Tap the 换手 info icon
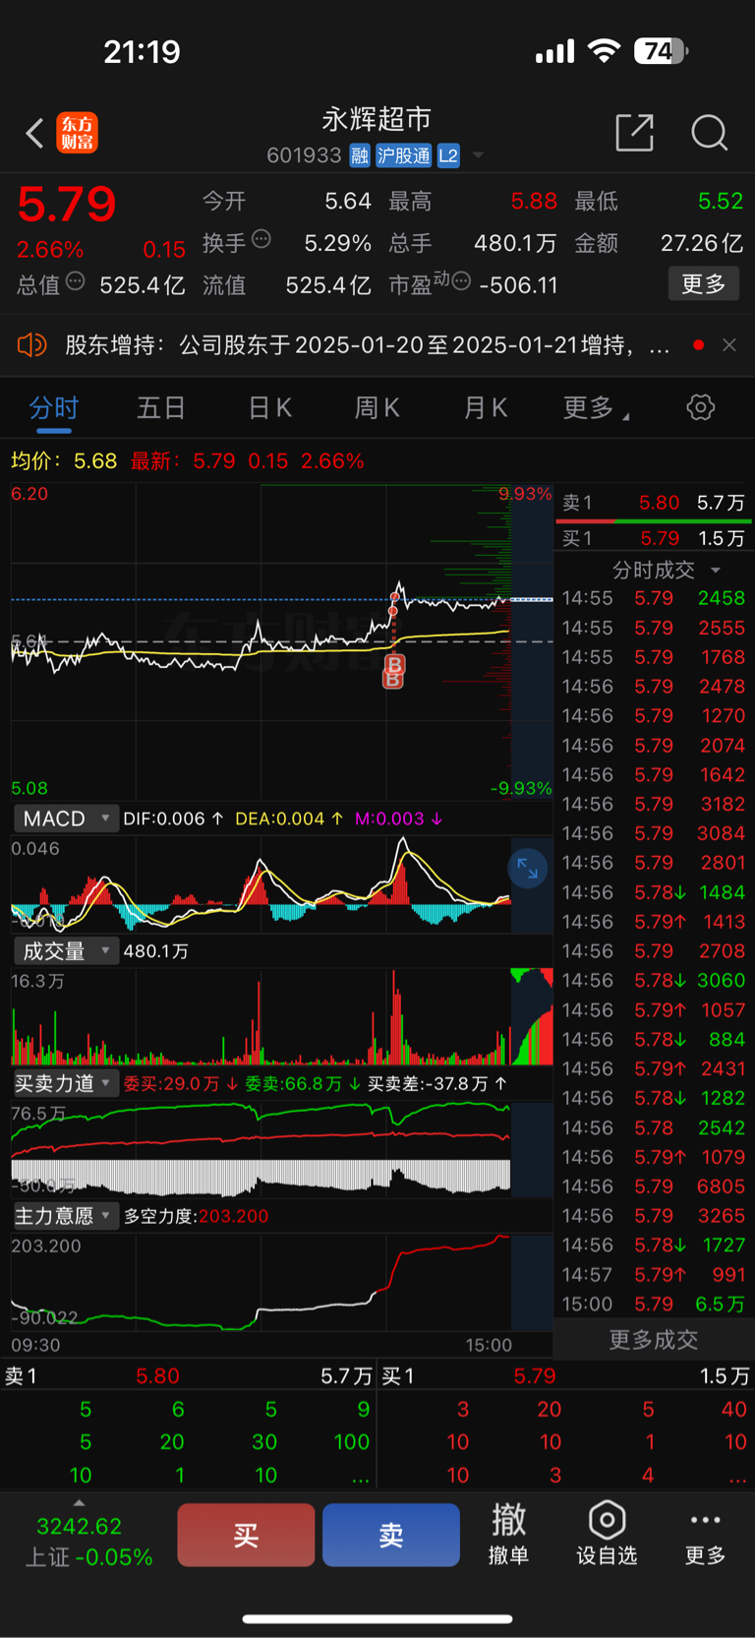Image resolution: width=755 pixels, height=1638 pixels. pyautogui.click(x=261, y=239)
